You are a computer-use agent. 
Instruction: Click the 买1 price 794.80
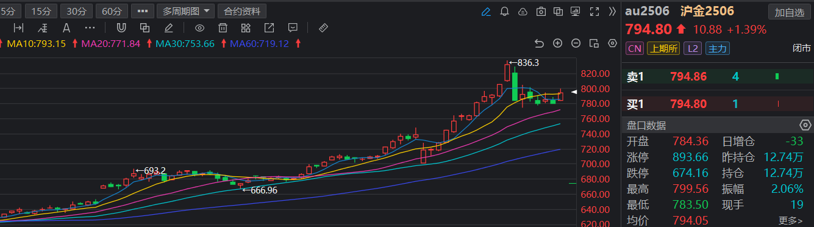688,104
